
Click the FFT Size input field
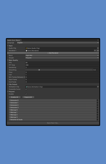[62, 65]
